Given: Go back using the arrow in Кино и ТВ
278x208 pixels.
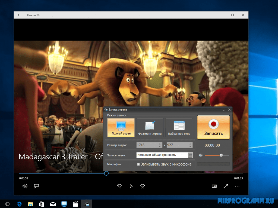Looking at the screenshot, I should pyautogui.click(x=19, y=15).
